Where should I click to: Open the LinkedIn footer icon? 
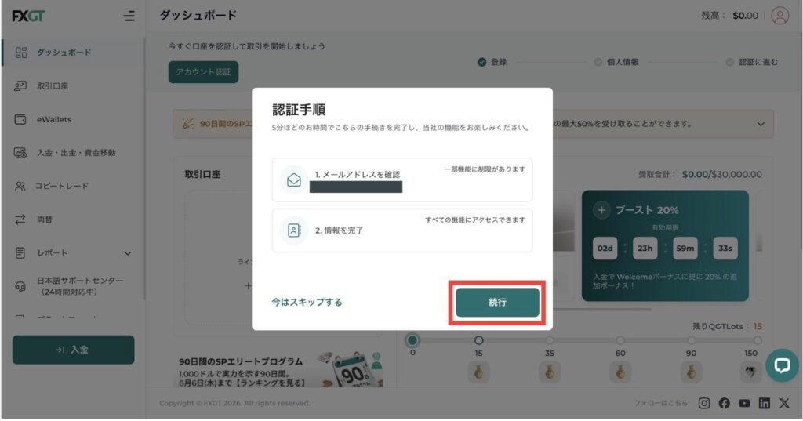(x=764, y=404)
